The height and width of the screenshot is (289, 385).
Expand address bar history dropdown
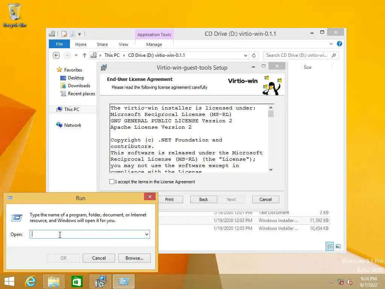pyautogui.click(x=246, y=56)
